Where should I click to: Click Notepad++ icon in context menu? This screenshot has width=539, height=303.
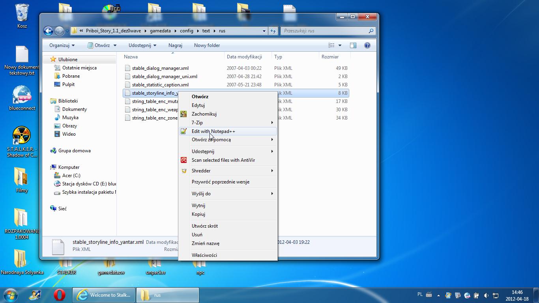pos(183,131)
